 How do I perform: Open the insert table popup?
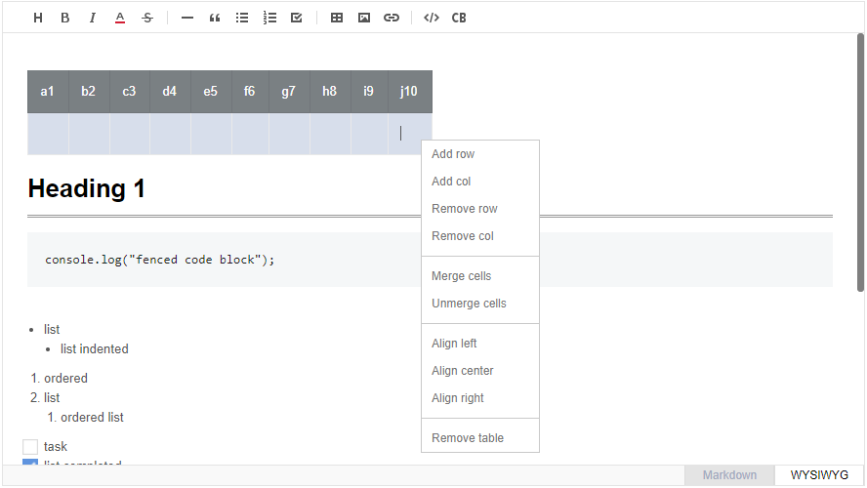coord(337,18)
